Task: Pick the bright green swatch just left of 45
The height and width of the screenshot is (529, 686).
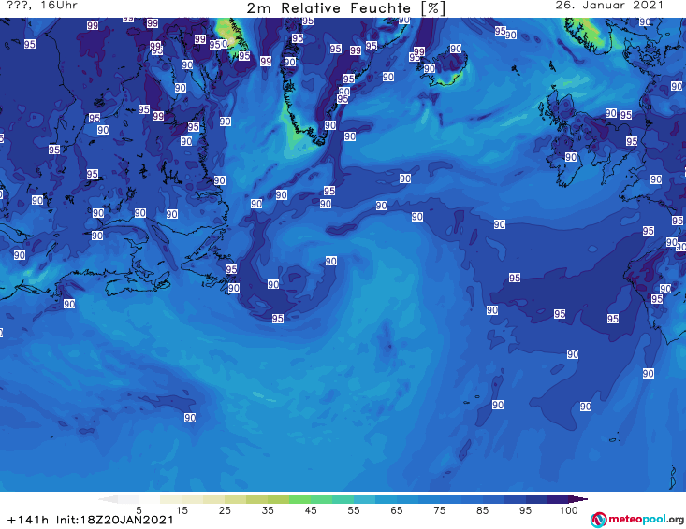Action: tap(300, 499)
